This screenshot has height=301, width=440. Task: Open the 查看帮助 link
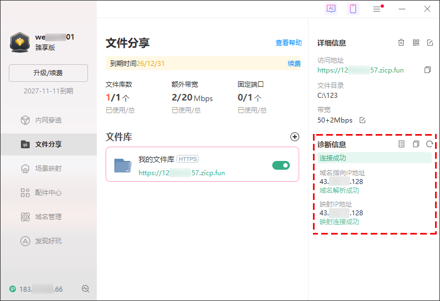(288, 43)
